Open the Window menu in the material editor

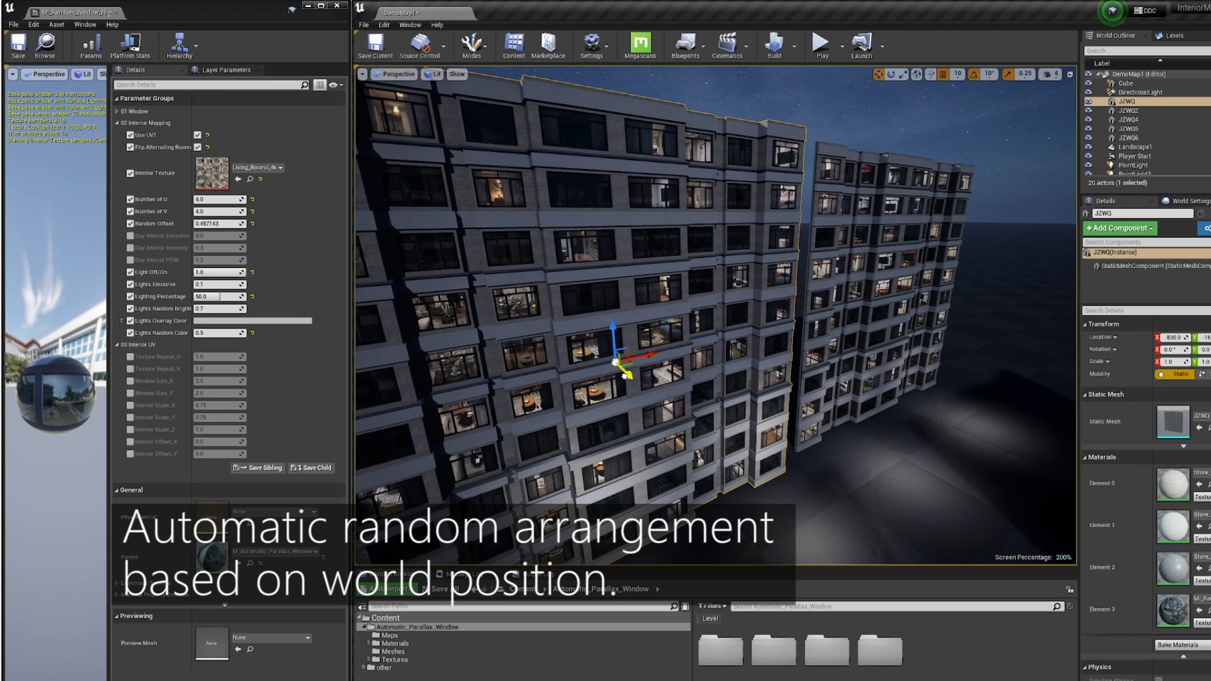pyautogui.click(x=85, y=25)
